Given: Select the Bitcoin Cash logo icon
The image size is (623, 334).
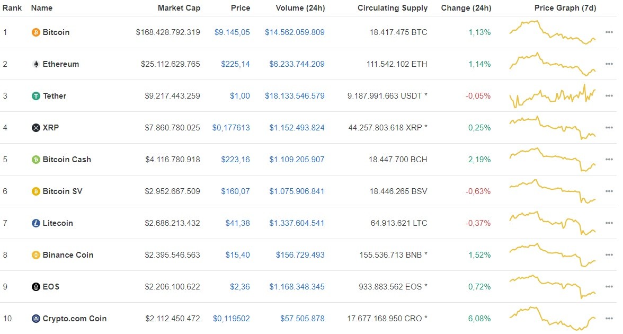Looking at the screenshot, I should coord(35,160).
